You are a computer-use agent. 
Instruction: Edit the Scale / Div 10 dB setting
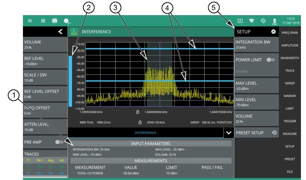click(x=45, y=77)
